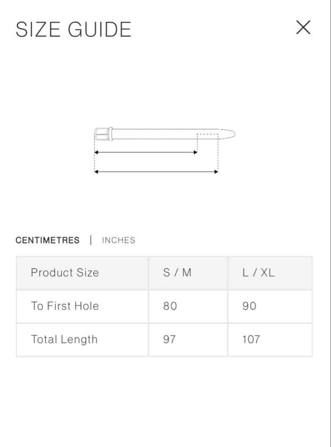Select the Centimetres unit tab
This screenshot has width=331, height=447.
coord(48,240)
